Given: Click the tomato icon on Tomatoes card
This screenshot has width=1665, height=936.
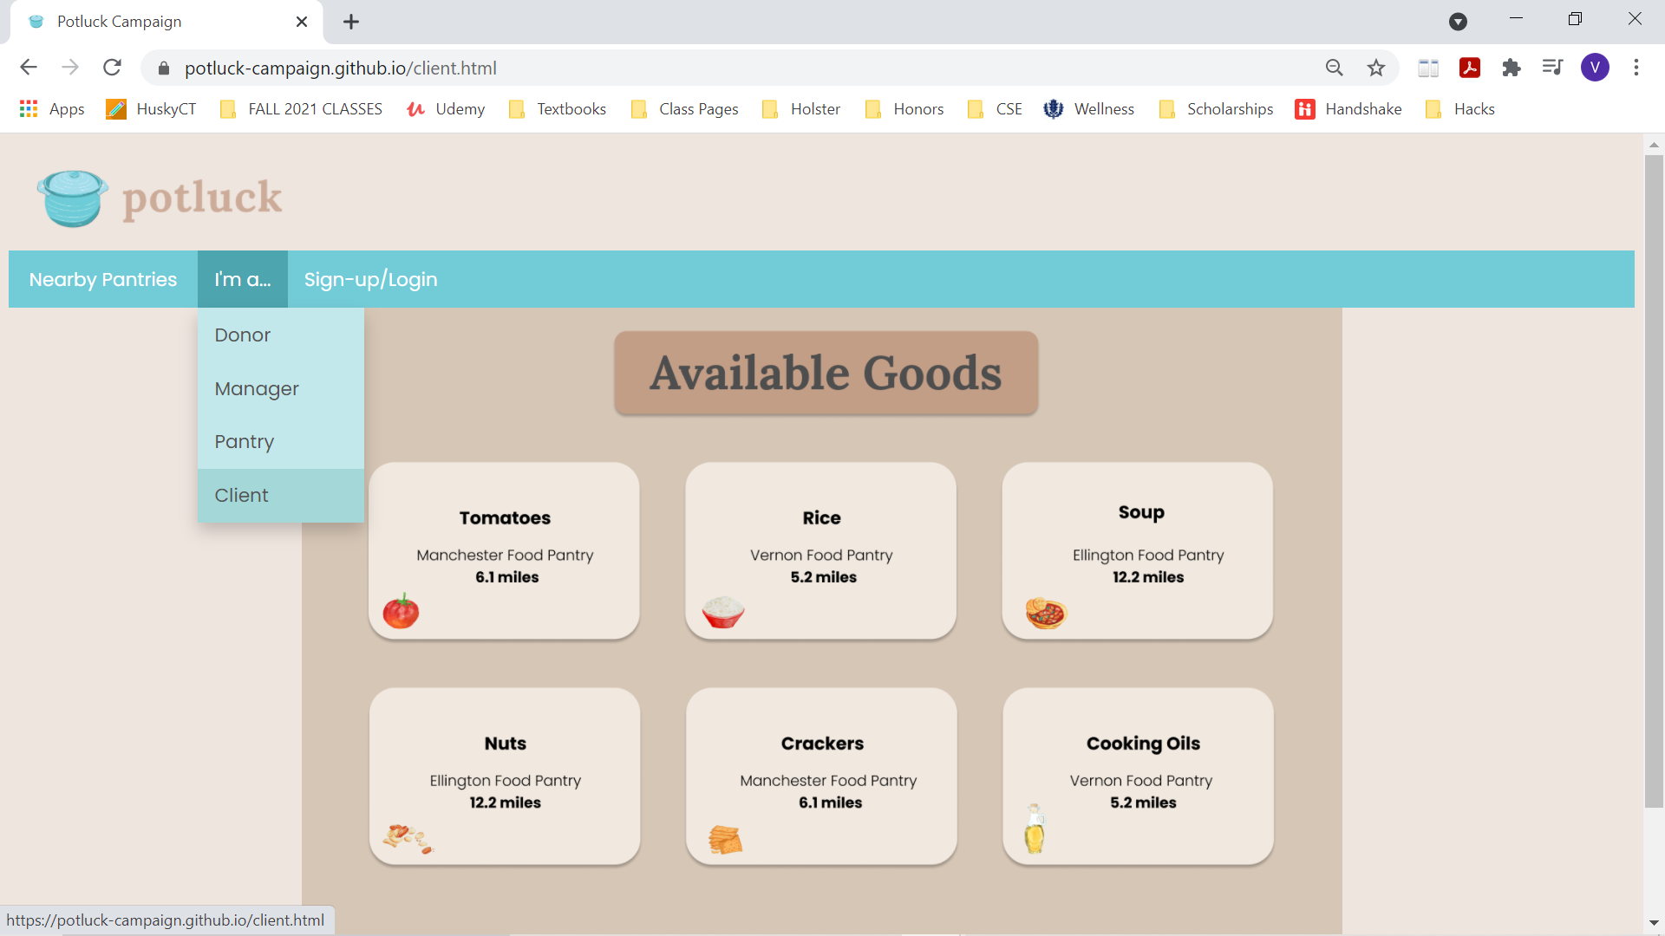Looking at the screenshot, I should (401, 612).
